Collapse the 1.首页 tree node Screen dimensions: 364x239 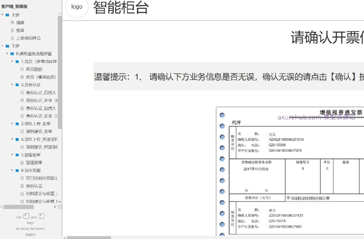point(12,61)
